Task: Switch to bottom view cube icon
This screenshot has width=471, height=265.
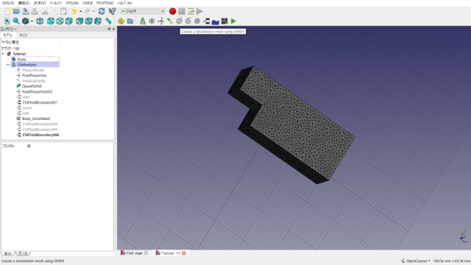Action: [x=88, y=21]
